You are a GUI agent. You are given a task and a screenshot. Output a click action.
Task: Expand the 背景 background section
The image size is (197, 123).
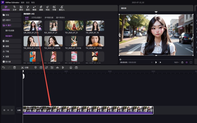coord(12,57)
